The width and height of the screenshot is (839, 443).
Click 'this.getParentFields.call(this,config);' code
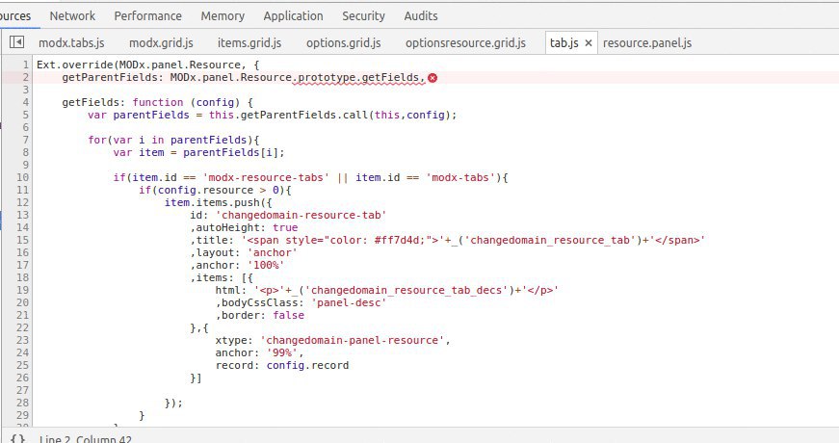pyautogui.click(x=333, y=115)
